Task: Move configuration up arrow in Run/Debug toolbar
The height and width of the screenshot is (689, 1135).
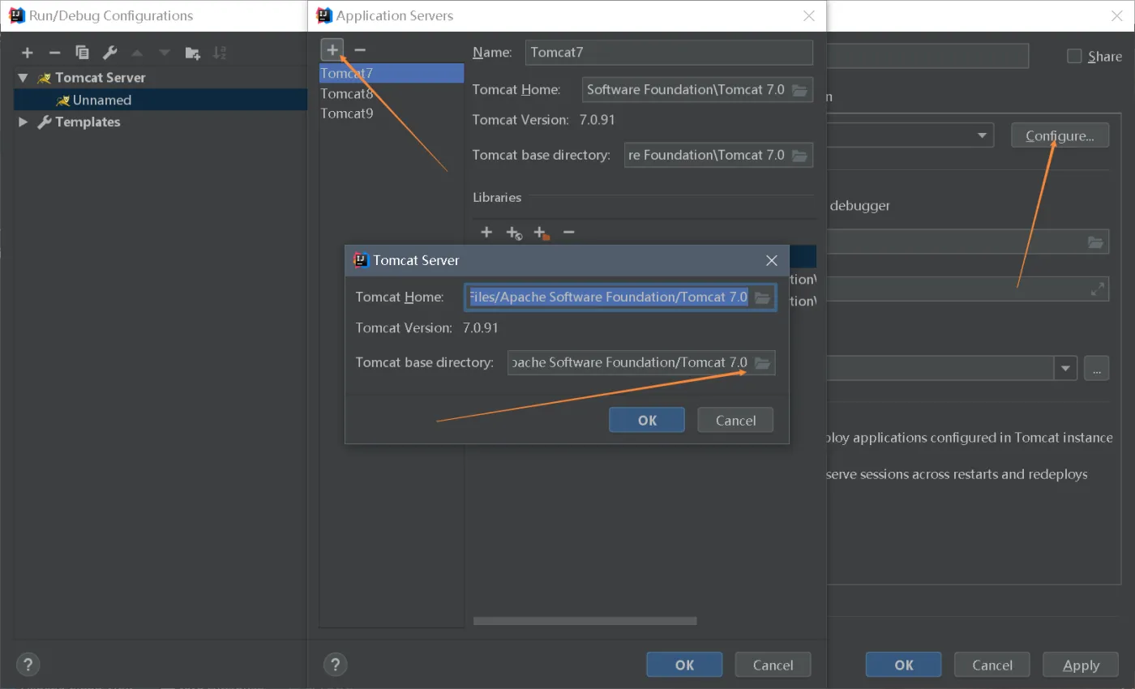Action: [x=137, y=53]
